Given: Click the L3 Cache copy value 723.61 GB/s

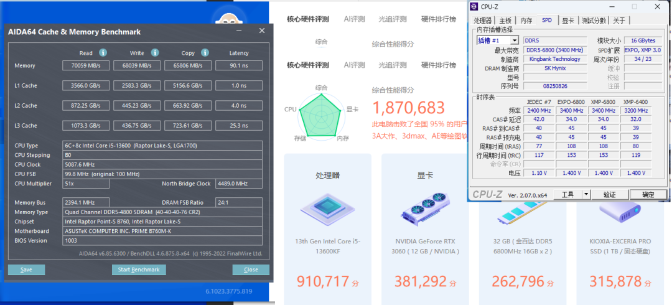Looking at the screenshot, I should 188,126.
